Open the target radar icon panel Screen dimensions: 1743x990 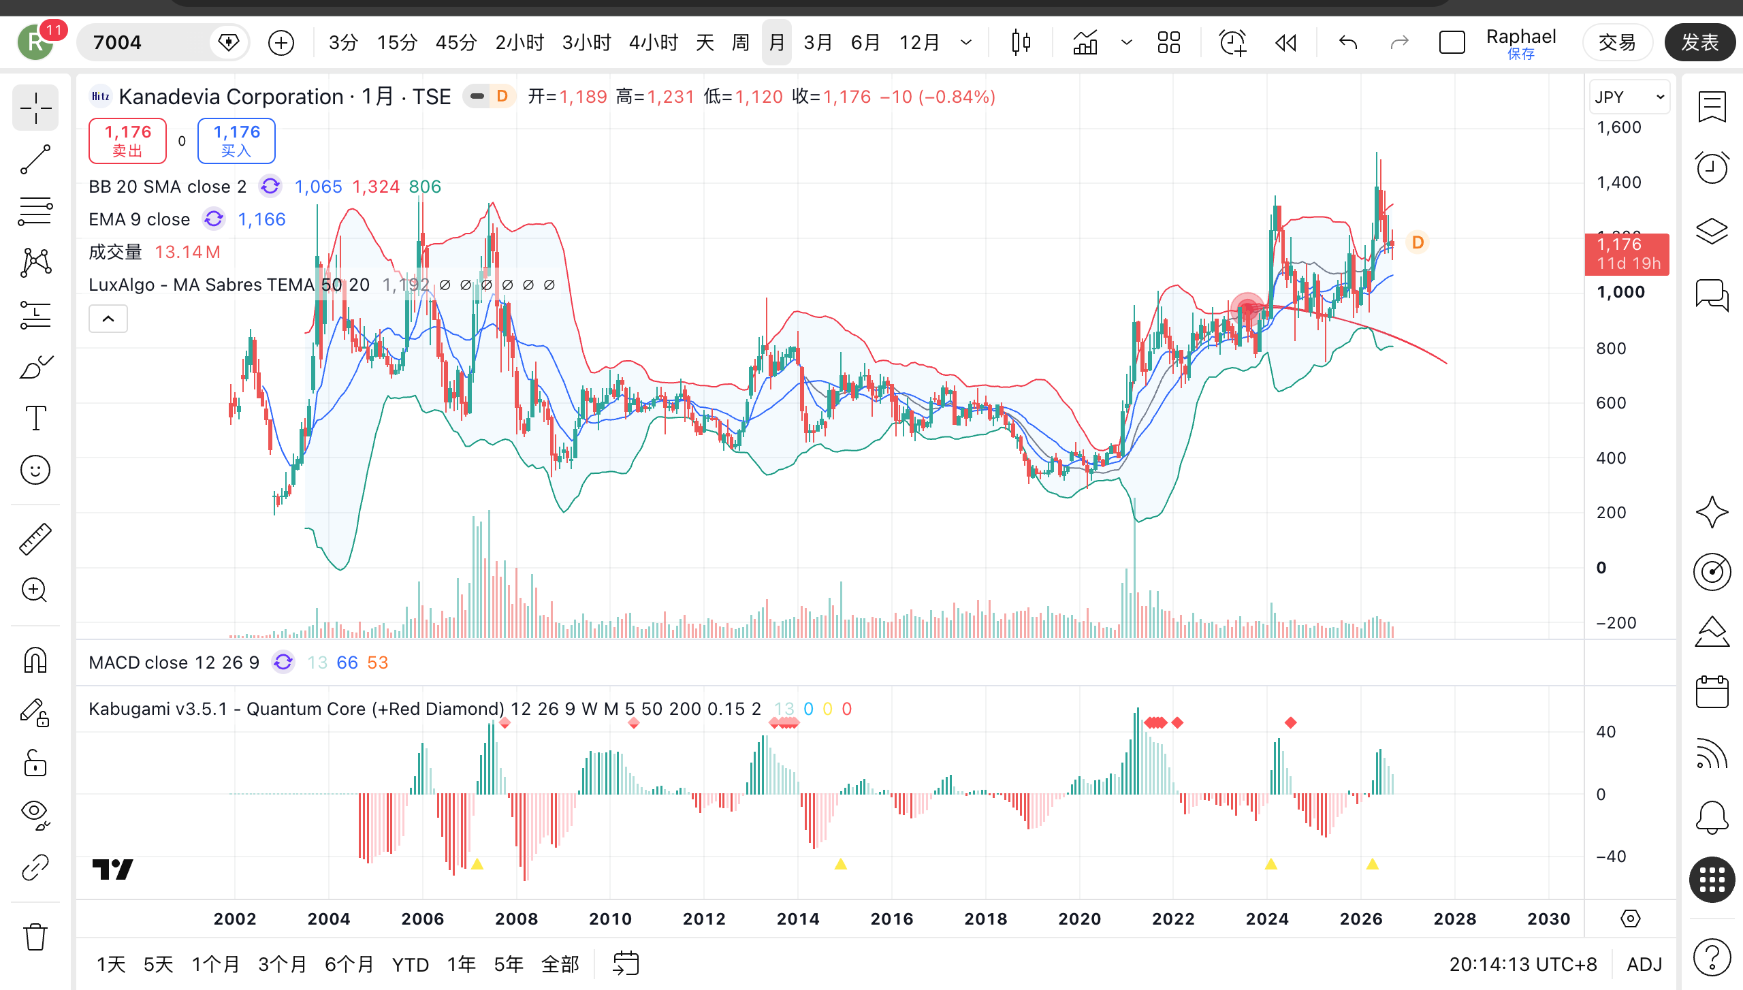pyautogui.click(x=1712, y=572)
